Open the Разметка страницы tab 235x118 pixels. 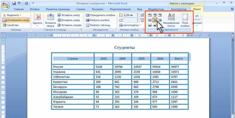pyautogui.click(x=58, y=9)
